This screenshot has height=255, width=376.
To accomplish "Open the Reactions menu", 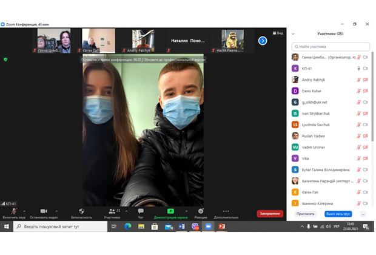I will coord(200,211).
